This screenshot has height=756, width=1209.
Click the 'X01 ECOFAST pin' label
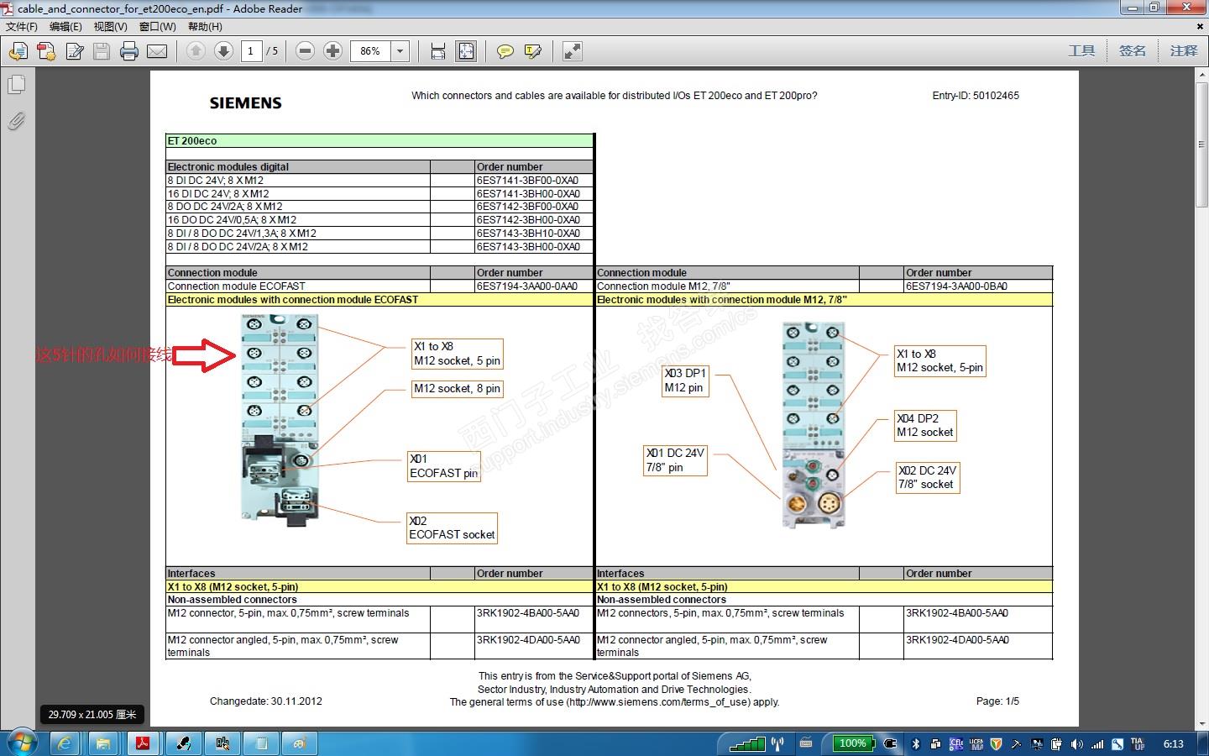point(443,466)
